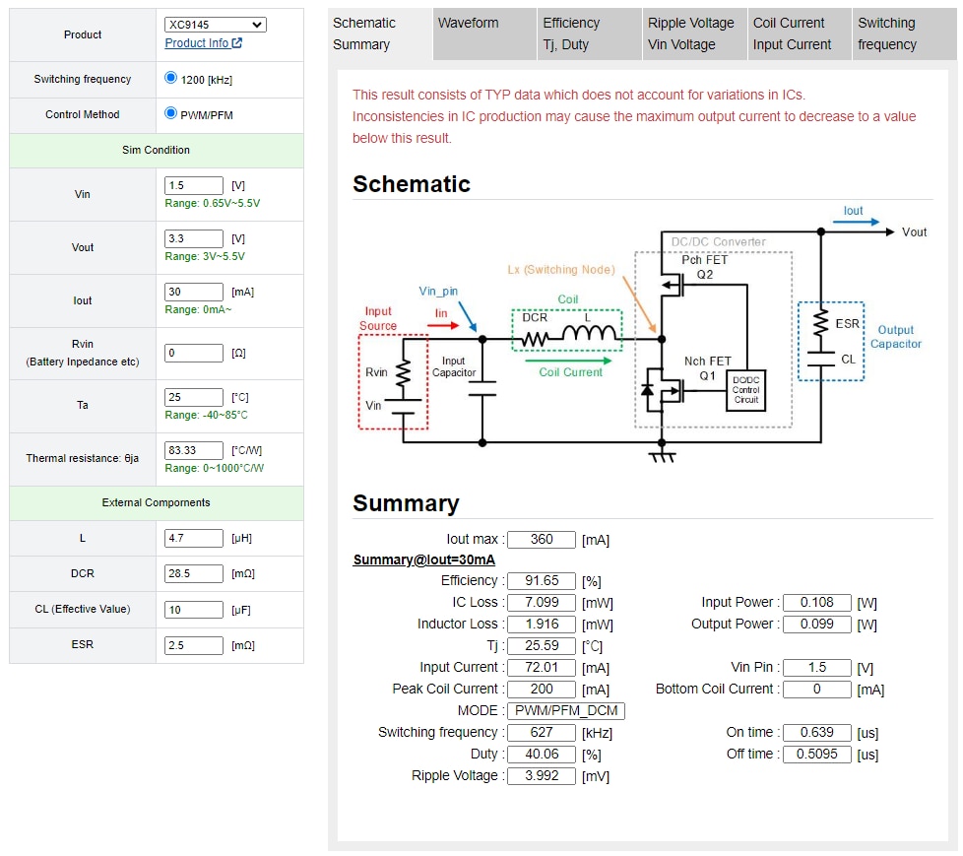Click the Vin input field
Screen dimensions: 963x856
(194, 185)
